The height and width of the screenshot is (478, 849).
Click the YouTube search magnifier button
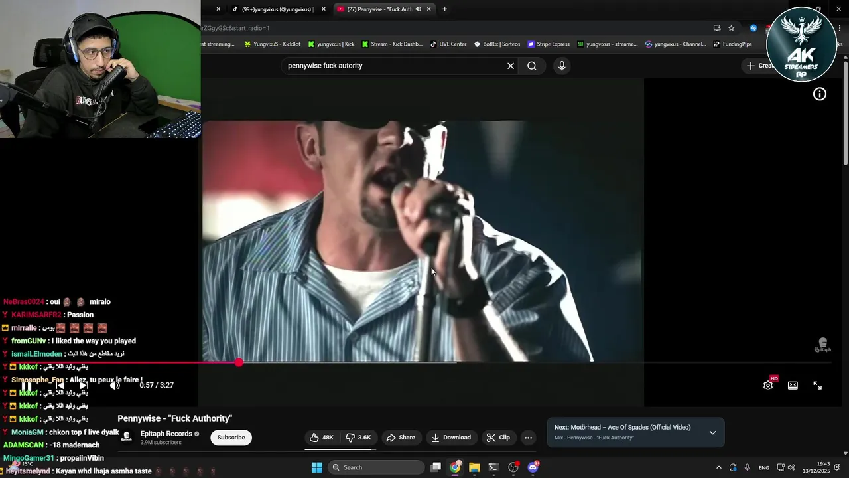point(532,66)
